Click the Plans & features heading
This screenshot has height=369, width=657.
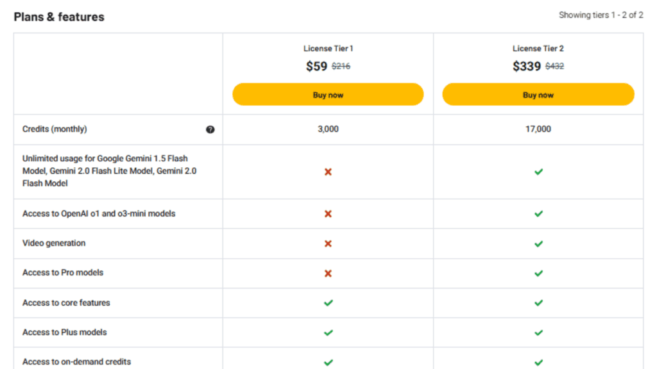click(59, 17)
